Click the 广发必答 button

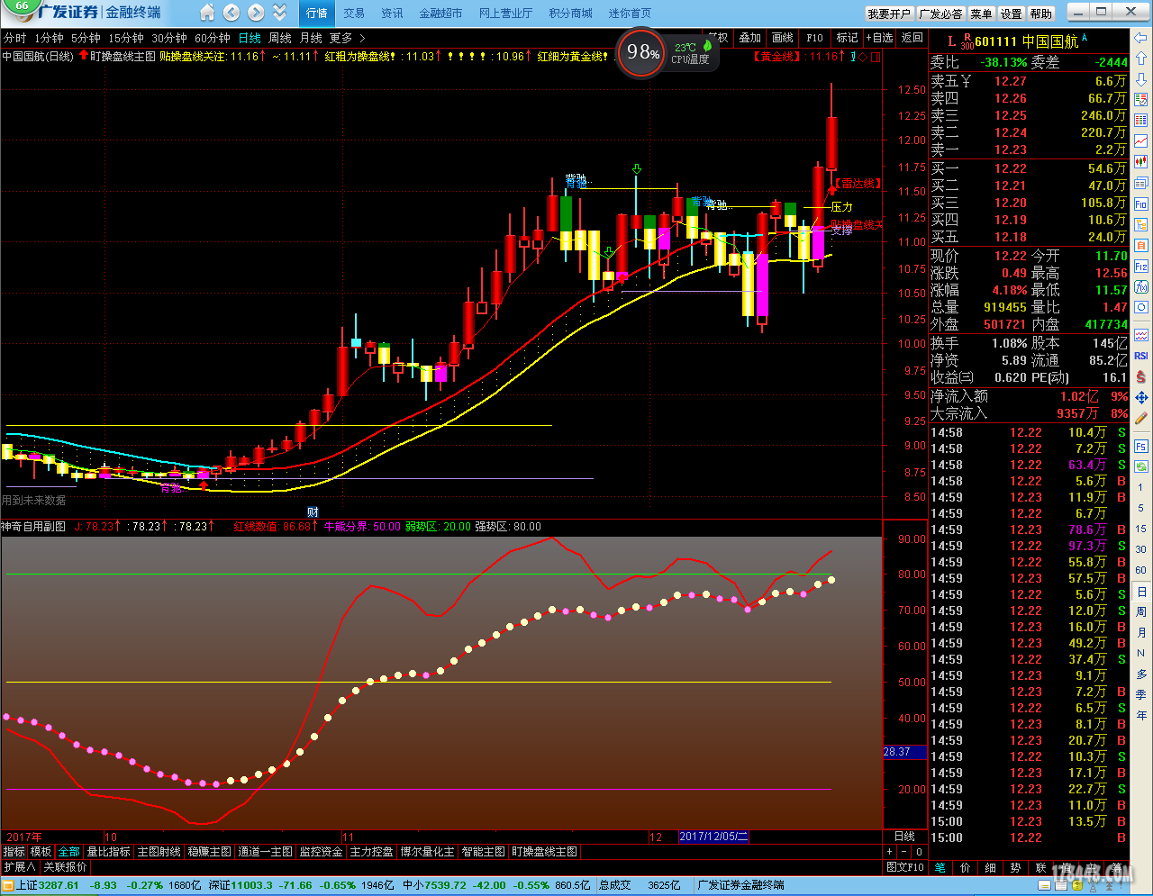pos(941,14)
